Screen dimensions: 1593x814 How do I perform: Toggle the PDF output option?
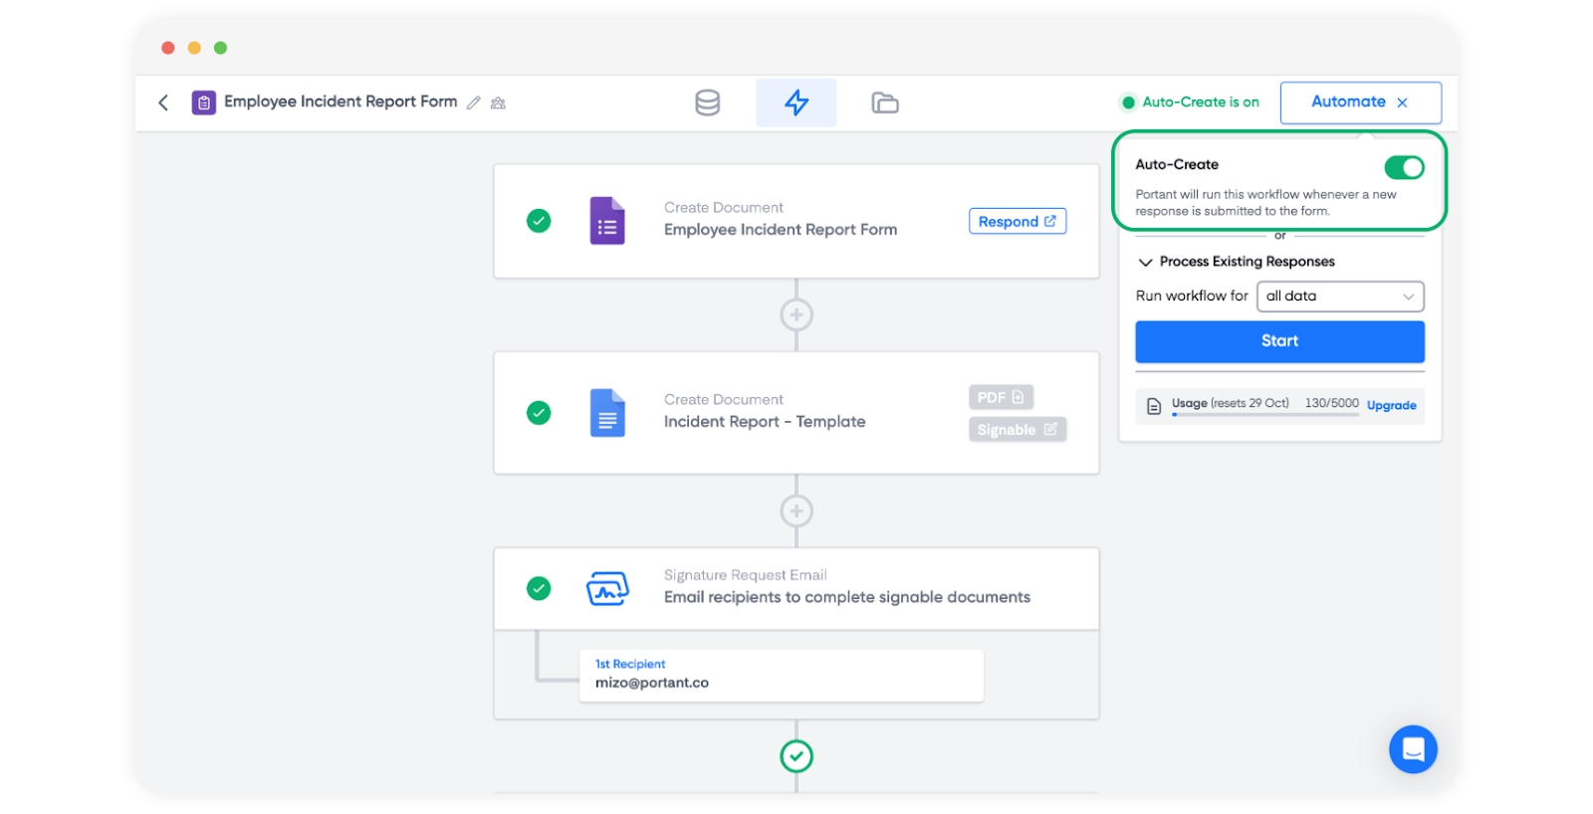pyautogui.click(x=1001, y=397)
